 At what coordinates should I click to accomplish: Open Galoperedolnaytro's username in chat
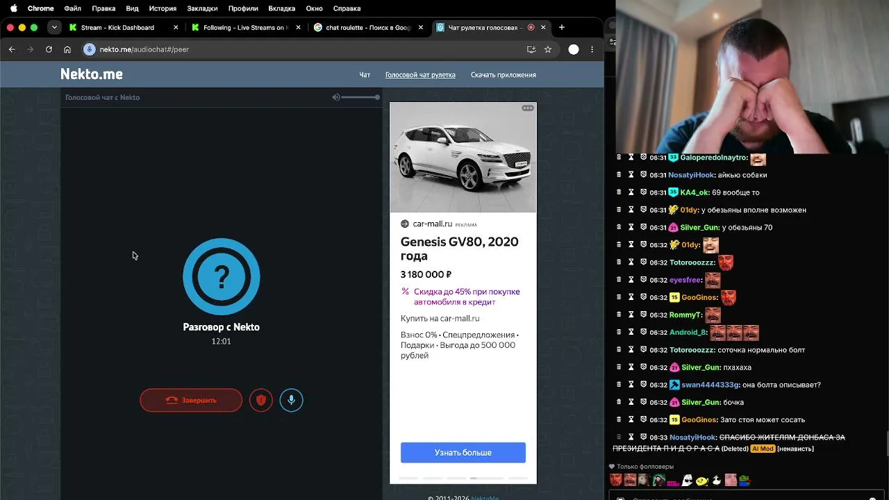pos(714,158)
